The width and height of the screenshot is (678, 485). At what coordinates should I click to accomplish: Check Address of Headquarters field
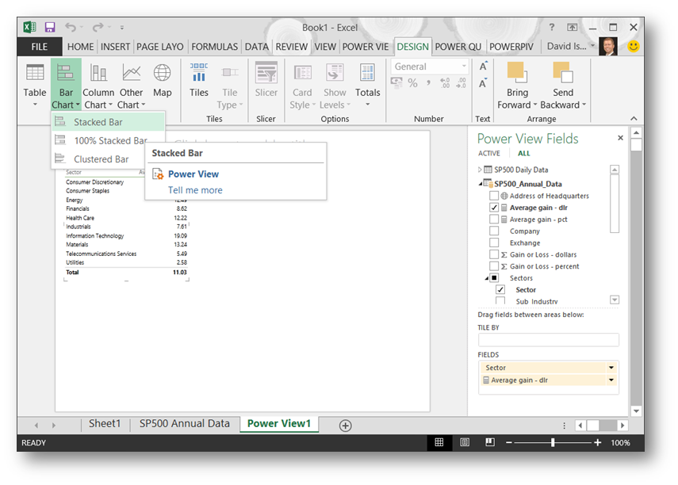coord(494,196)
